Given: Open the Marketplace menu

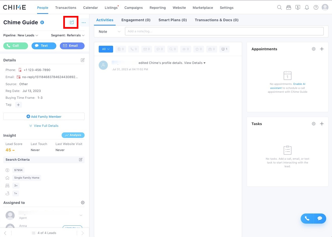Looking at the screenshot, I should [203, 8].
